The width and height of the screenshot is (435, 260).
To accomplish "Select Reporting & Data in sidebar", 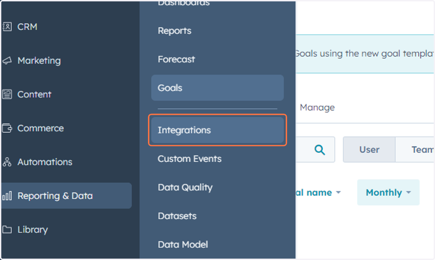I will 66,196.
